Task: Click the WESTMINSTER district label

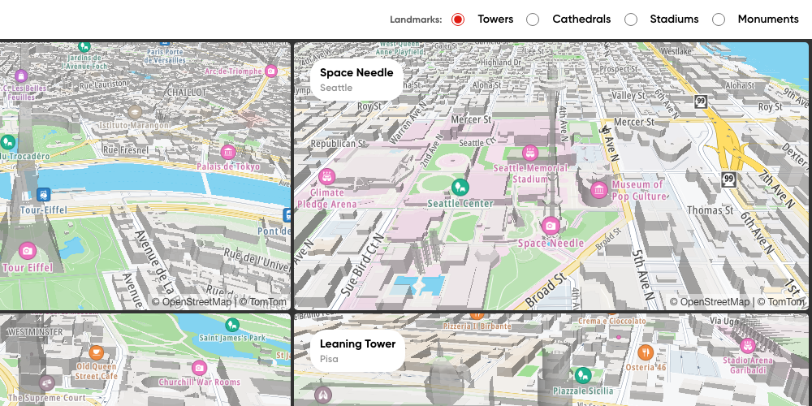Action: coord(35,331)
